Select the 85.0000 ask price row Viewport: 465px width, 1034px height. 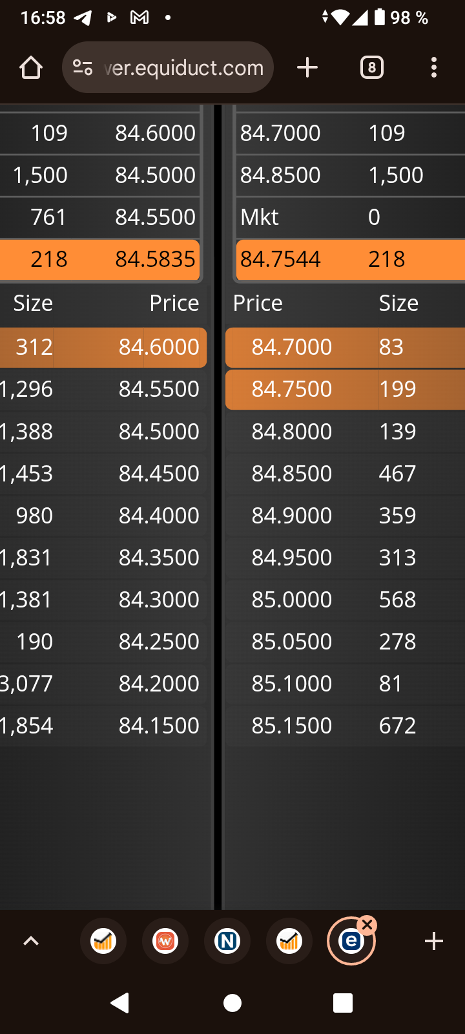[345, 600]
